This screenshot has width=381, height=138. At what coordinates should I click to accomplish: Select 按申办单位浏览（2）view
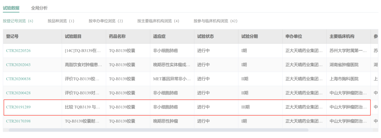pyautogui.click(x=106, y=21)
